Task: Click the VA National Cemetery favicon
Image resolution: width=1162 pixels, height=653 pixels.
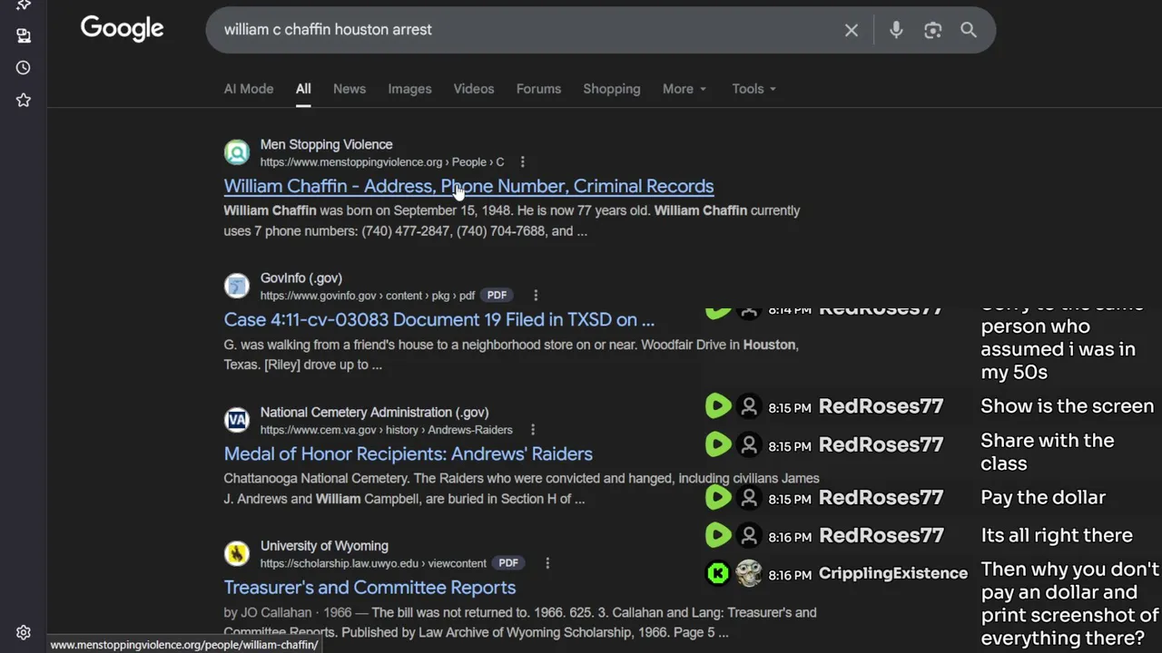Action: tap(237, 420)
